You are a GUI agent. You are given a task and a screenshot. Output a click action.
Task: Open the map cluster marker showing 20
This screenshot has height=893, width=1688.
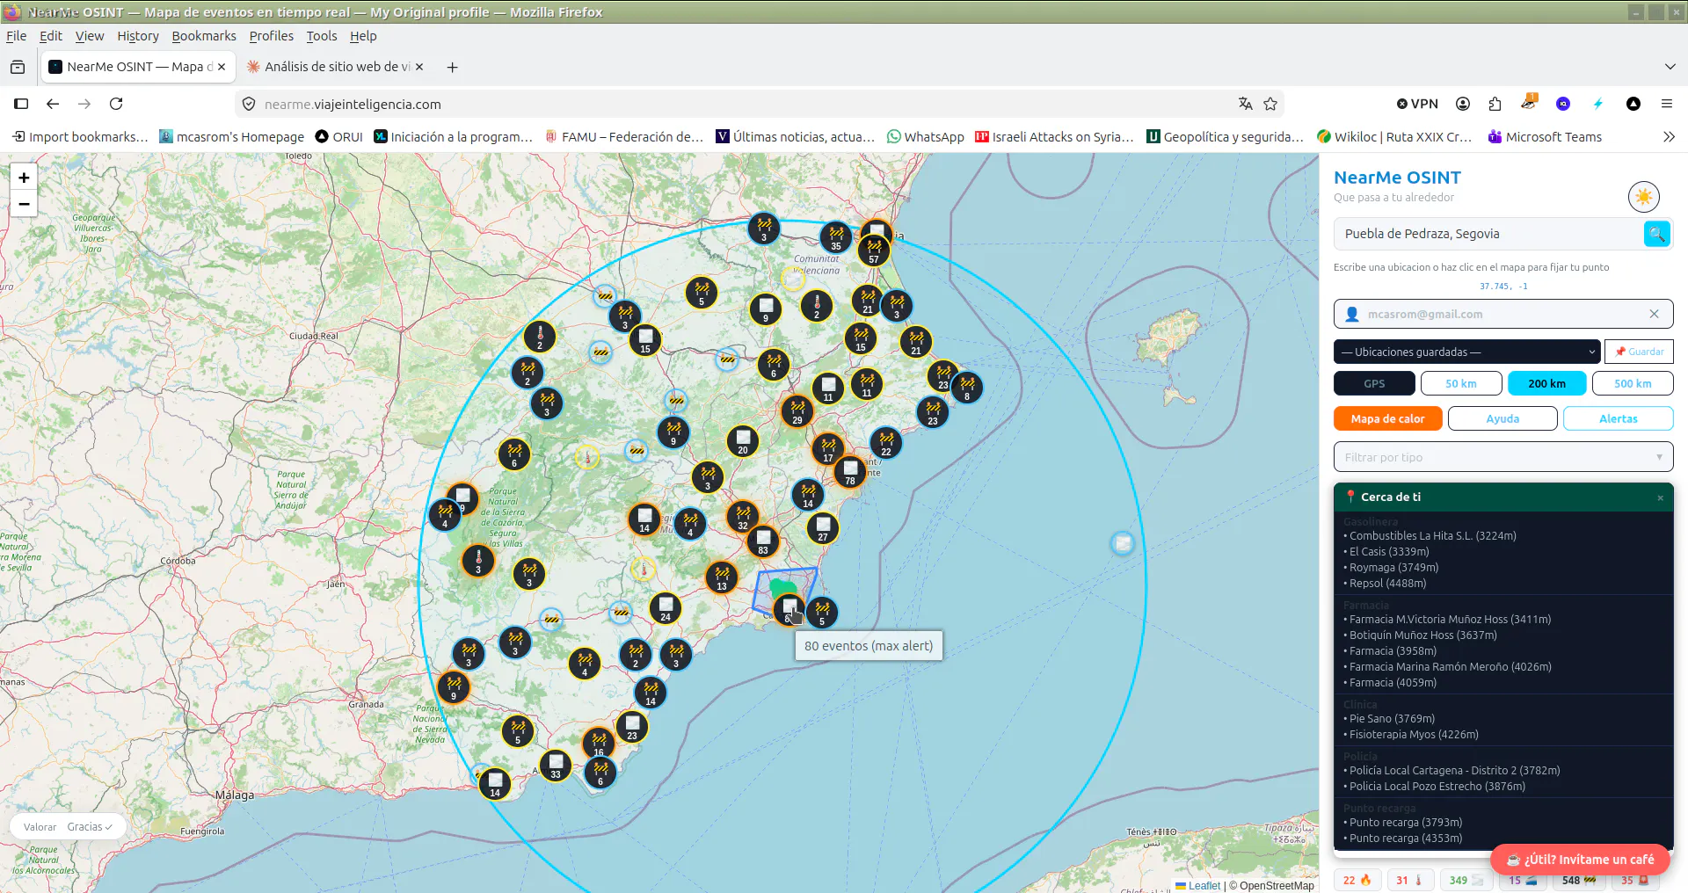click(743, 440)
